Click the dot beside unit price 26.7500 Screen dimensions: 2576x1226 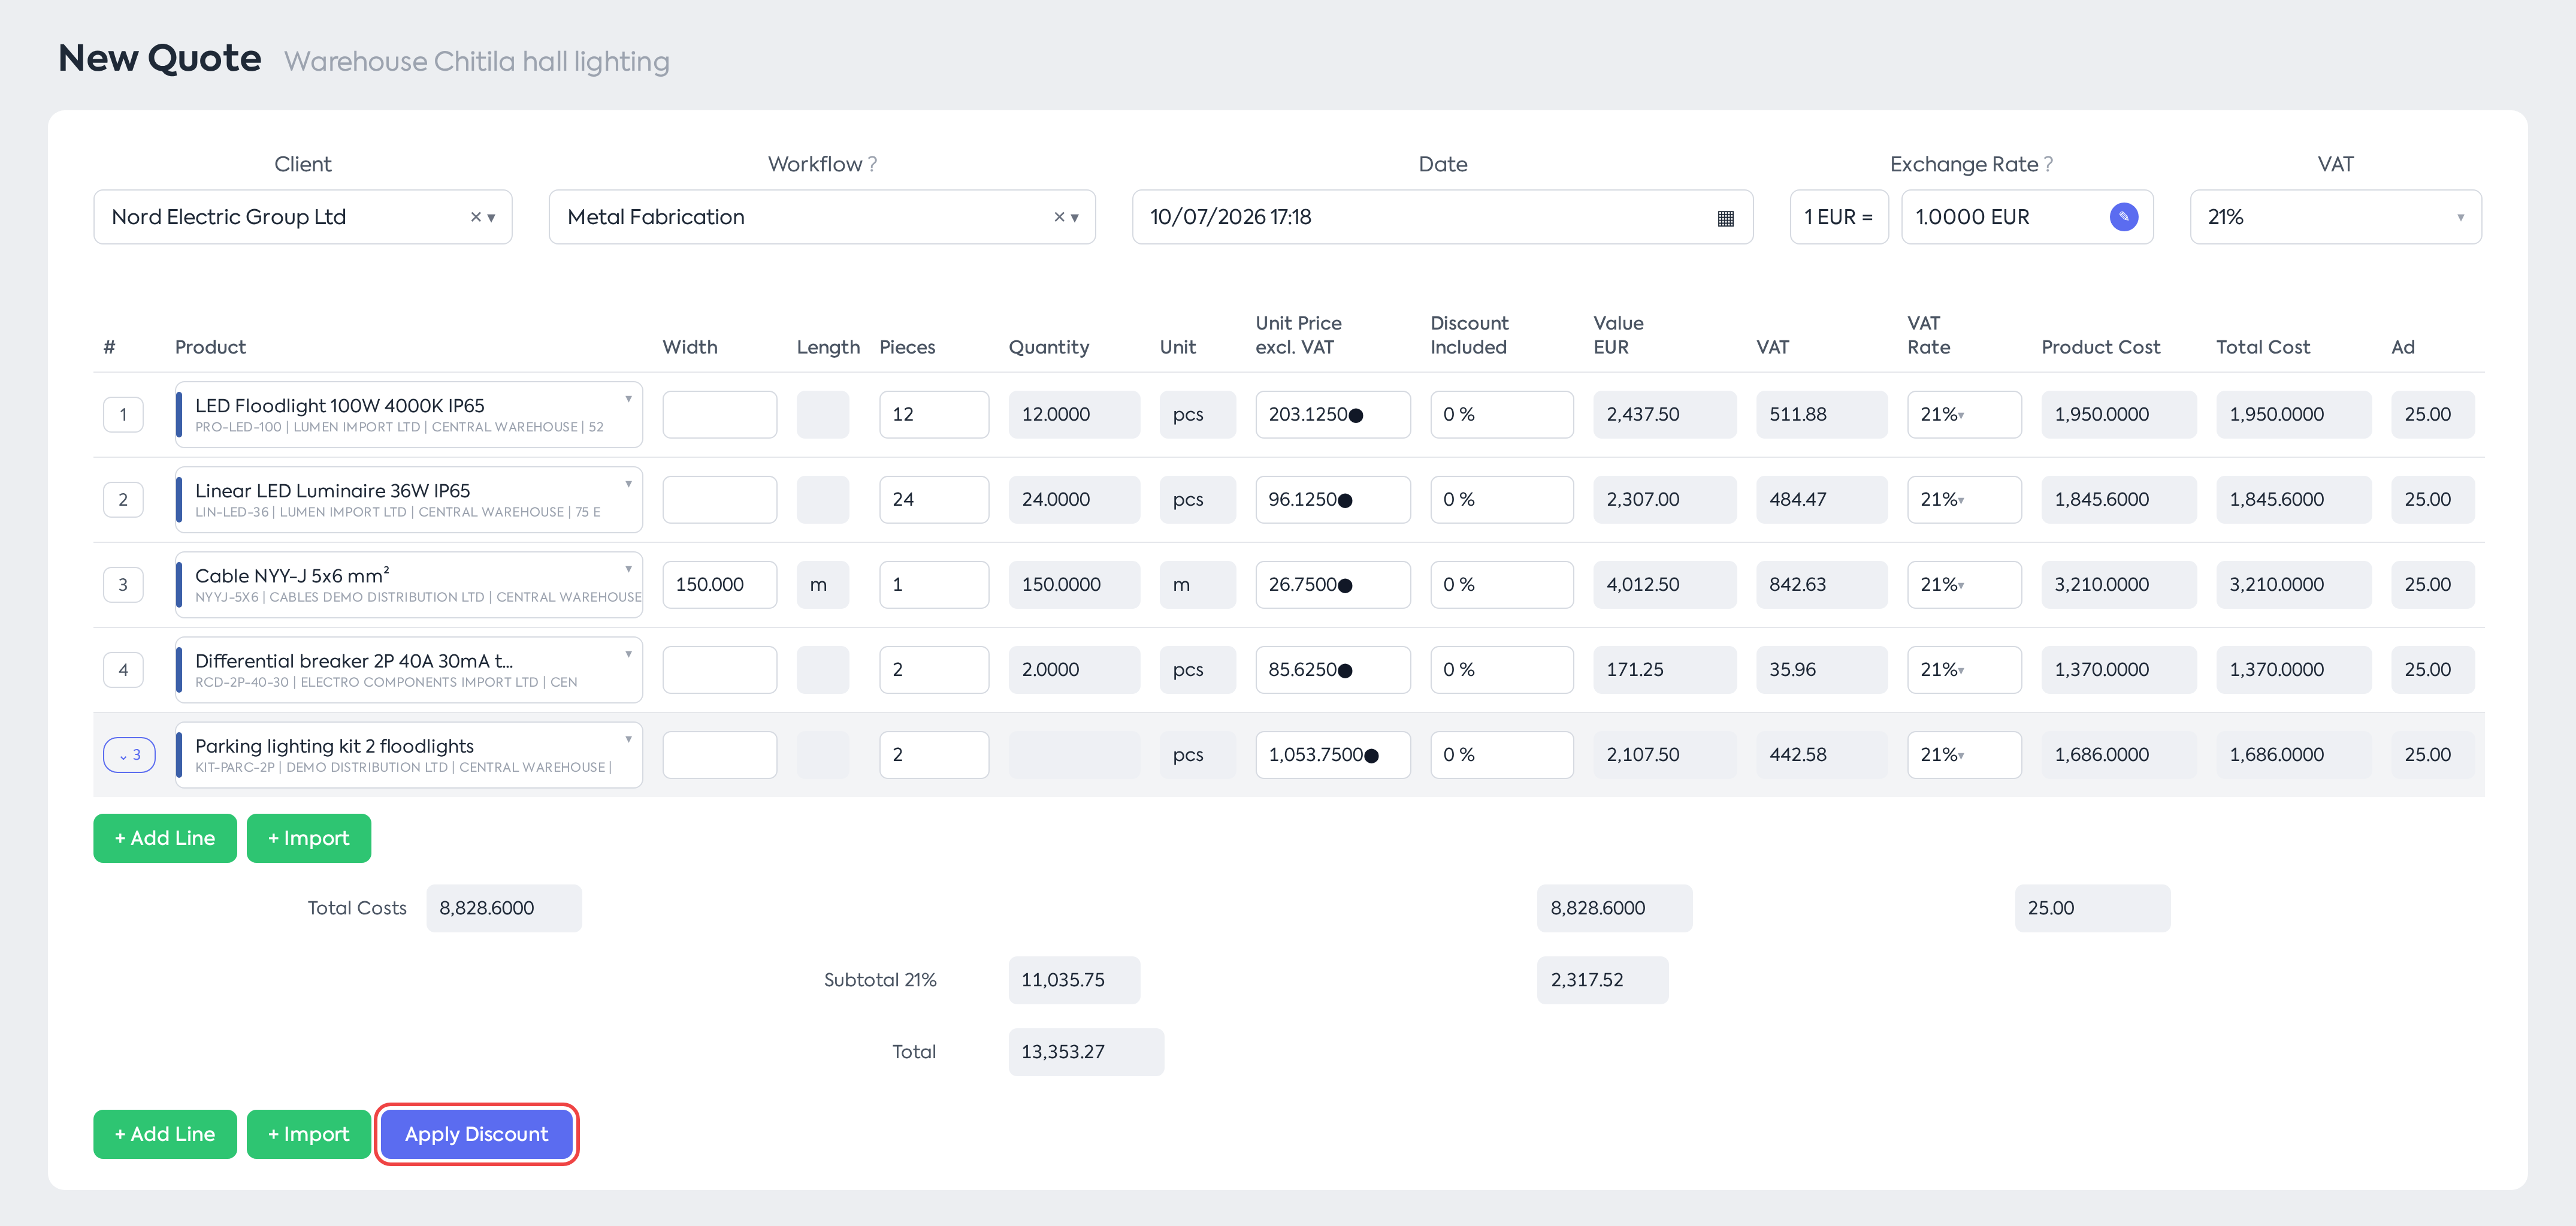pyautogui.click(x=1345, y=585)
